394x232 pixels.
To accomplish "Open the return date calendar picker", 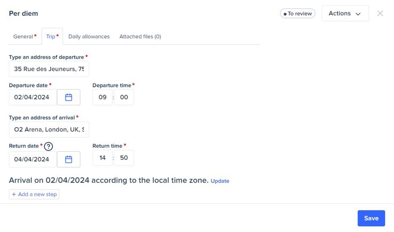I will 68,159.
